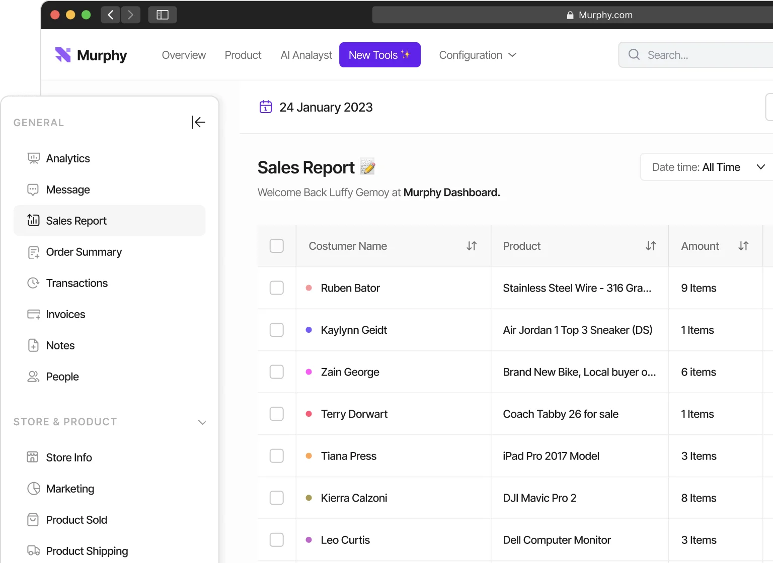Expand the Configuration menu
Screen dimensions: 773x563
coord(477,55)
